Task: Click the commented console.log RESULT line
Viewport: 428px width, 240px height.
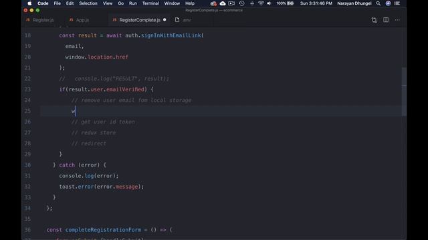Action: click(x=114, y=79)
